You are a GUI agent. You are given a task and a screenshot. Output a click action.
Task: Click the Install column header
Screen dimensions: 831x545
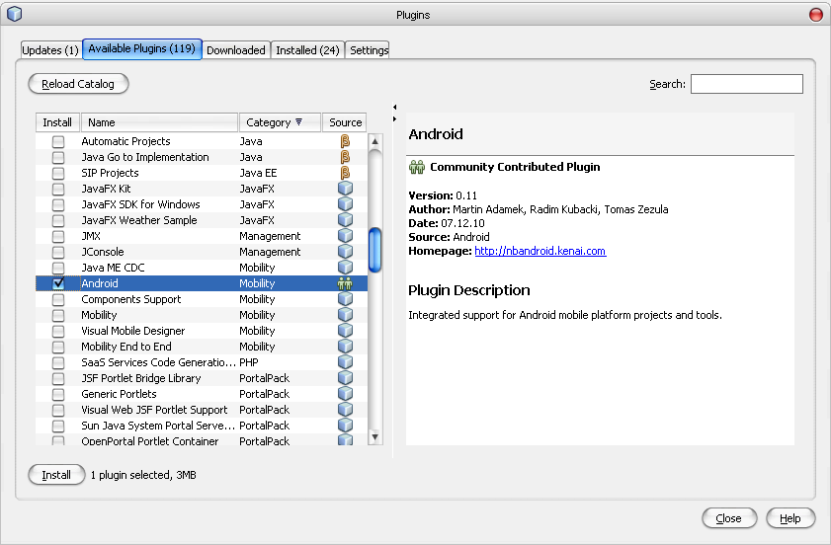coord(57,122)
